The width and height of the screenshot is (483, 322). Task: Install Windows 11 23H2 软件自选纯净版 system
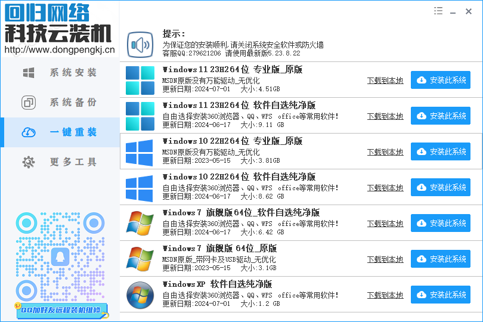coord(441,116)
